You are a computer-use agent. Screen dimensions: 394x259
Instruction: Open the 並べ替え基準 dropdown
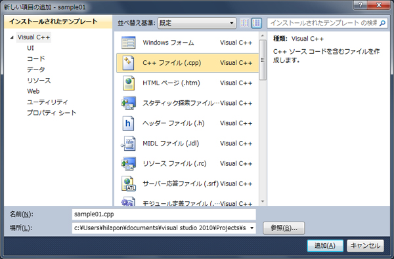pos(197,23)
